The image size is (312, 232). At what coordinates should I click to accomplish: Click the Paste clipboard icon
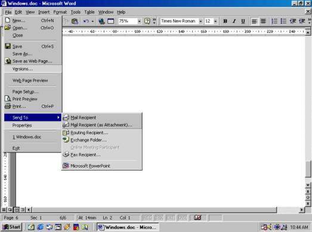(75, 21)
